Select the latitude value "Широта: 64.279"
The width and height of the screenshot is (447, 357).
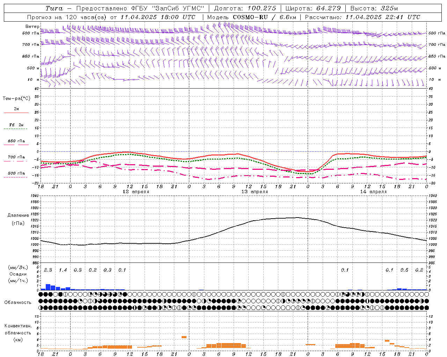(x=313, y=8)
